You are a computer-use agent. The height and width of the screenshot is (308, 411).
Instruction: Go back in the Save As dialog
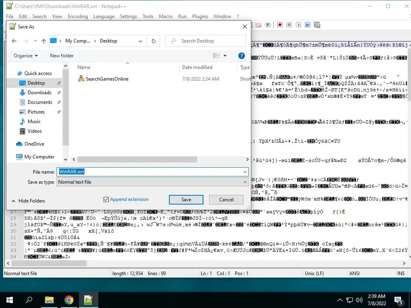coord(14,41)
